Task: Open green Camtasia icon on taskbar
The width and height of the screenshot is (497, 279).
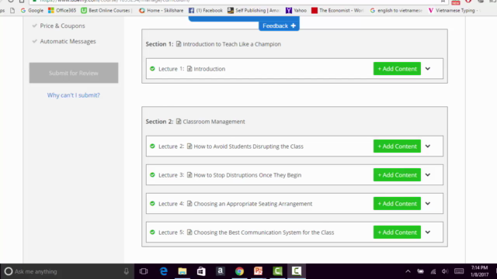Action: point(277,271)
